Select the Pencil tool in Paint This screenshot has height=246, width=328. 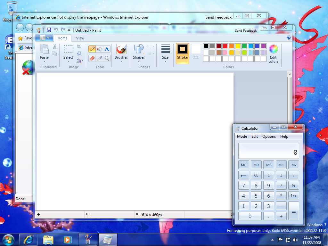click(92, 49)
